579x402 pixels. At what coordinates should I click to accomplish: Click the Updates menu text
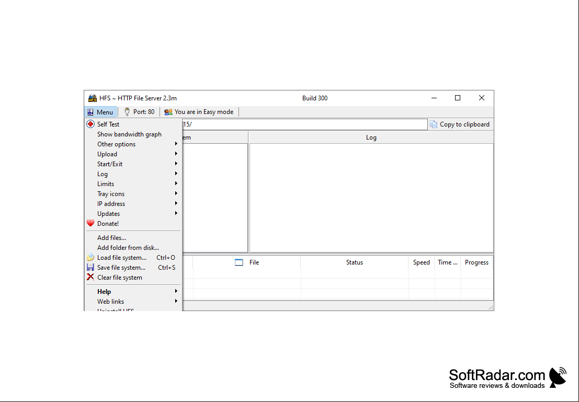click(109, 214)
